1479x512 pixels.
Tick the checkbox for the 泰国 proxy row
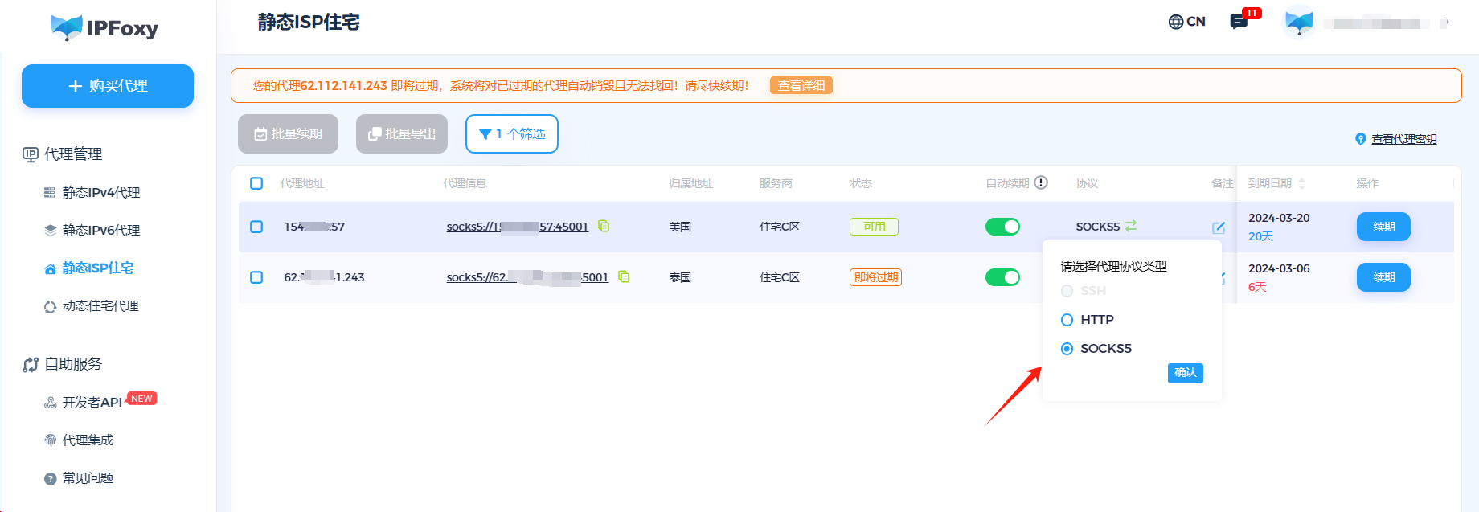pyautogui.click(x=256, y=277)
